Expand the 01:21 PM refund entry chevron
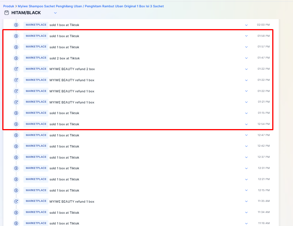This screenshot has height=226, width=293. point(246,102)
